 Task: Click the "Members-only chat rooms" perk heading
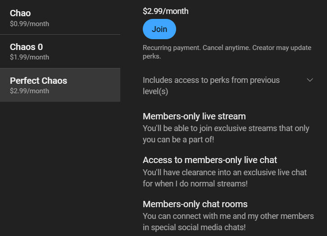click(x=195, y=204)
